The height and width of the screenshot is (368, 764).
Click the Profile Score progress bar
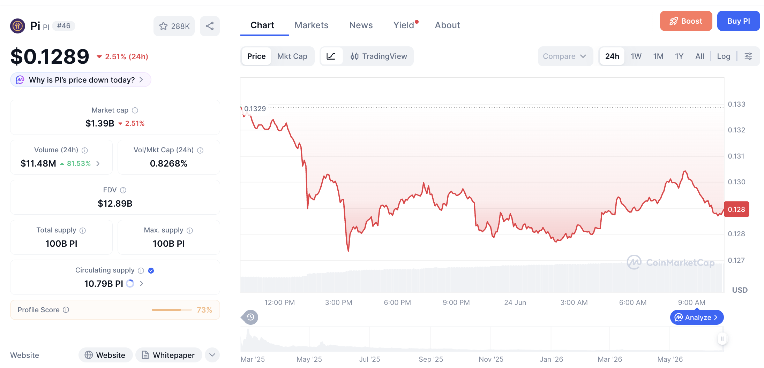[172, 310]
